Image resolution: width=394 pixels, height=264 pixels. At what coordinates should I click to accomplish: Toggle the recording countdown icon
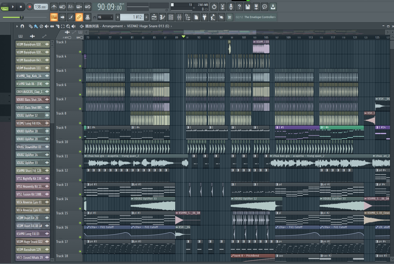(71, 7)
